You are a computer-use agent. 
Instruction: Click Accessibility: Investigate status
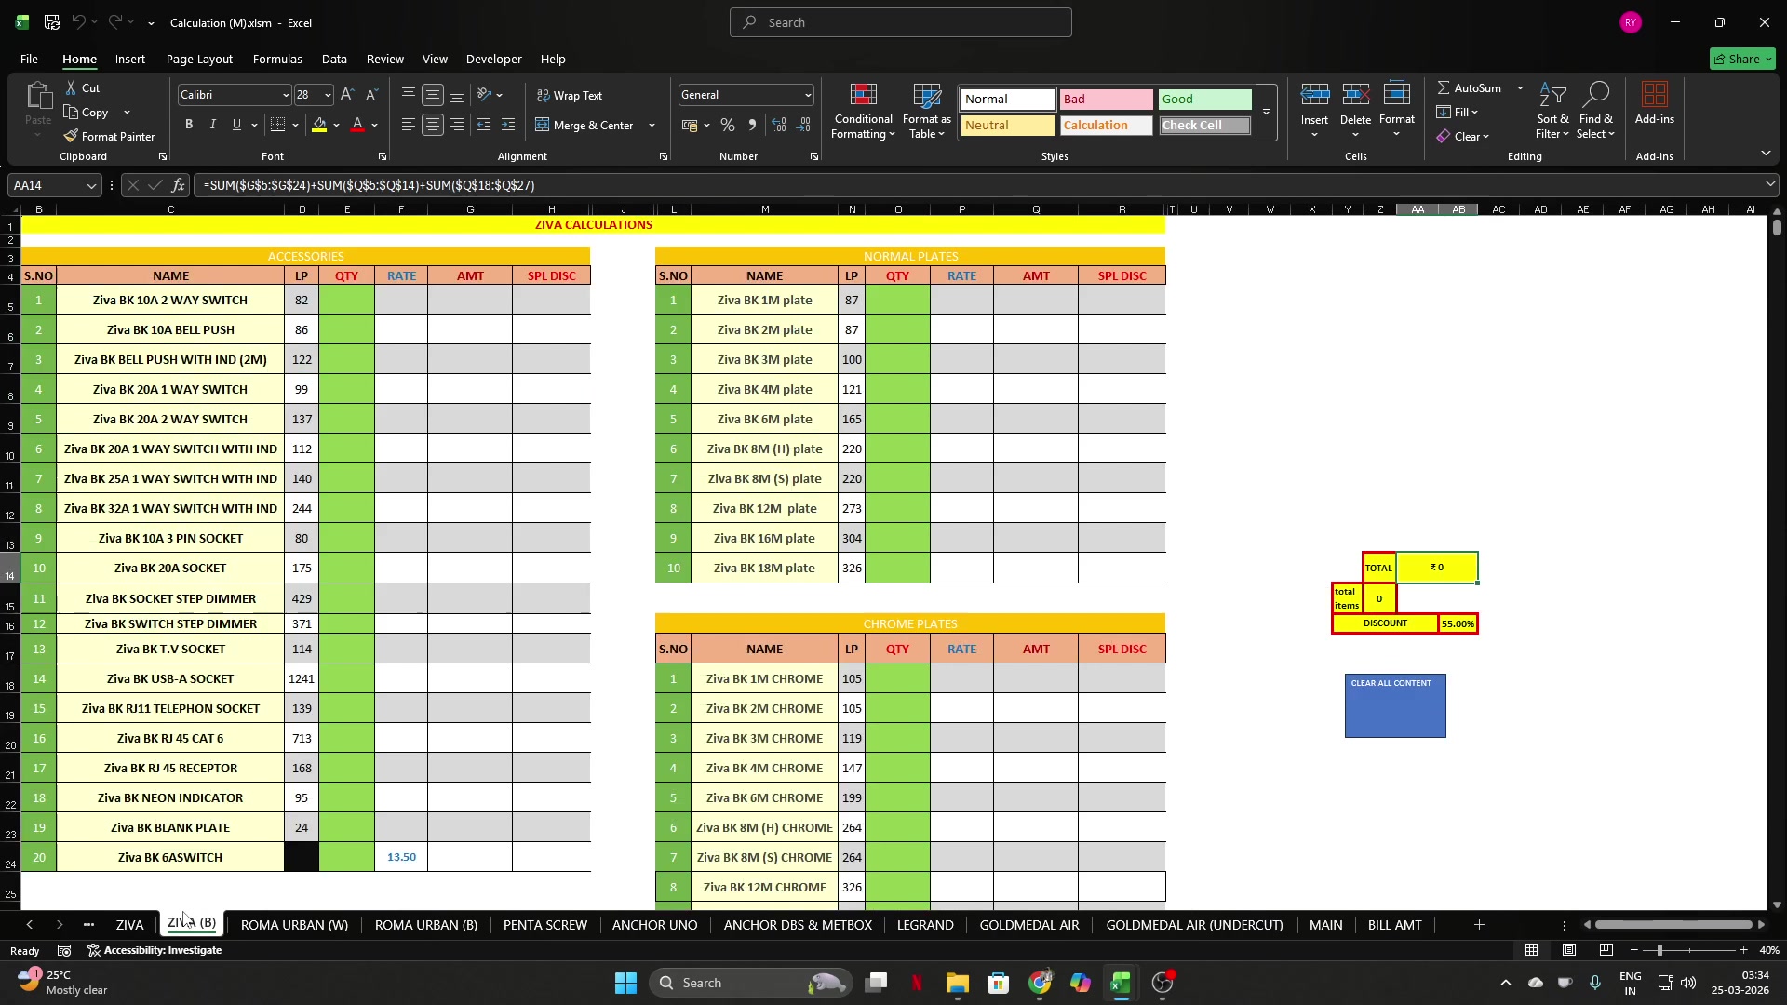tap(155, 950)
